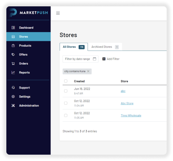Click the MarketPush logo icon
This screenshot has width=173, height=161.
click(x=13, y=13)
